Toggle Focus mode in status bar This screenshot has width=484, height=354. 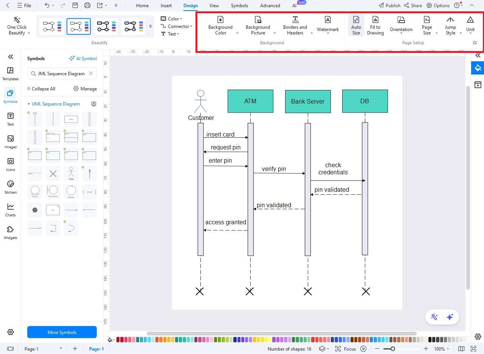(346, 349)
